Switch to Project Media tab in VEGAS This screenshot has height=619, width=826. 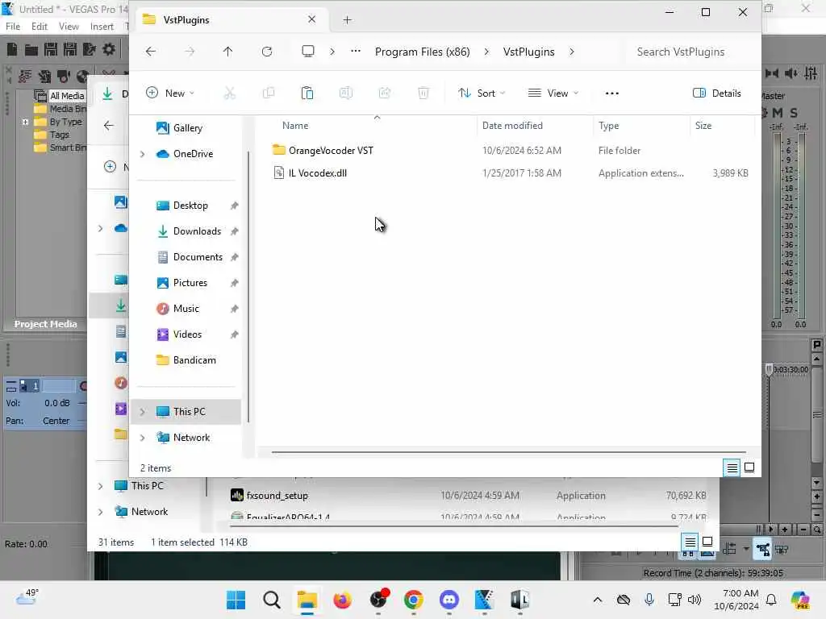click(x=45, y=324)
